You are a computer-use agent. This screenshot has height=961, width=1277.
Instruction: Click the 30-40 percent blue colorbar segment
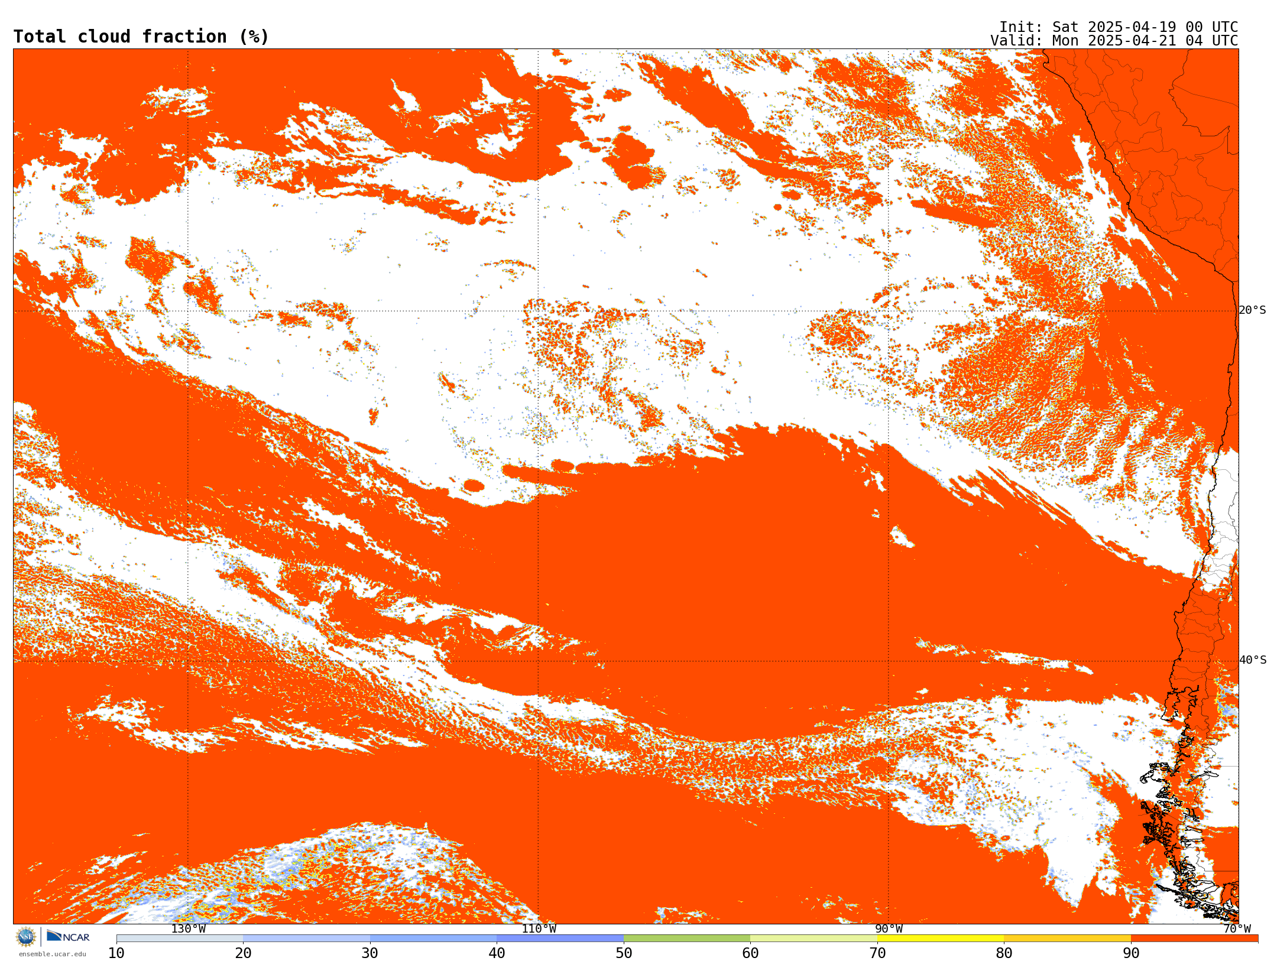(x=433, y=939)
